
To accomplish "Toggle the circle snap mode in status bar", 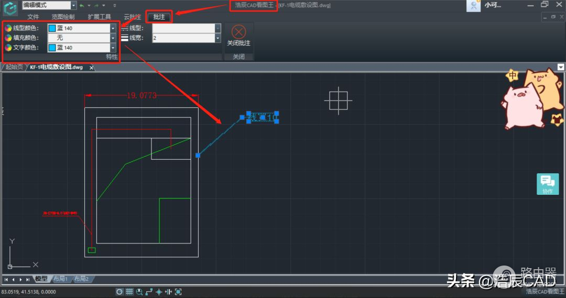I will [119, 292].
